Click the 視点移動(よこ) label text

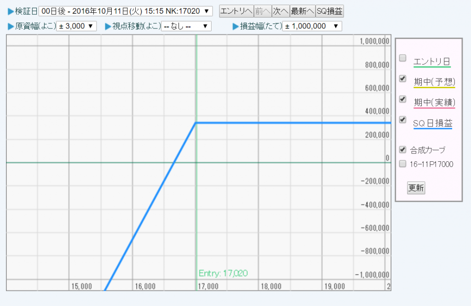point(137,26)
